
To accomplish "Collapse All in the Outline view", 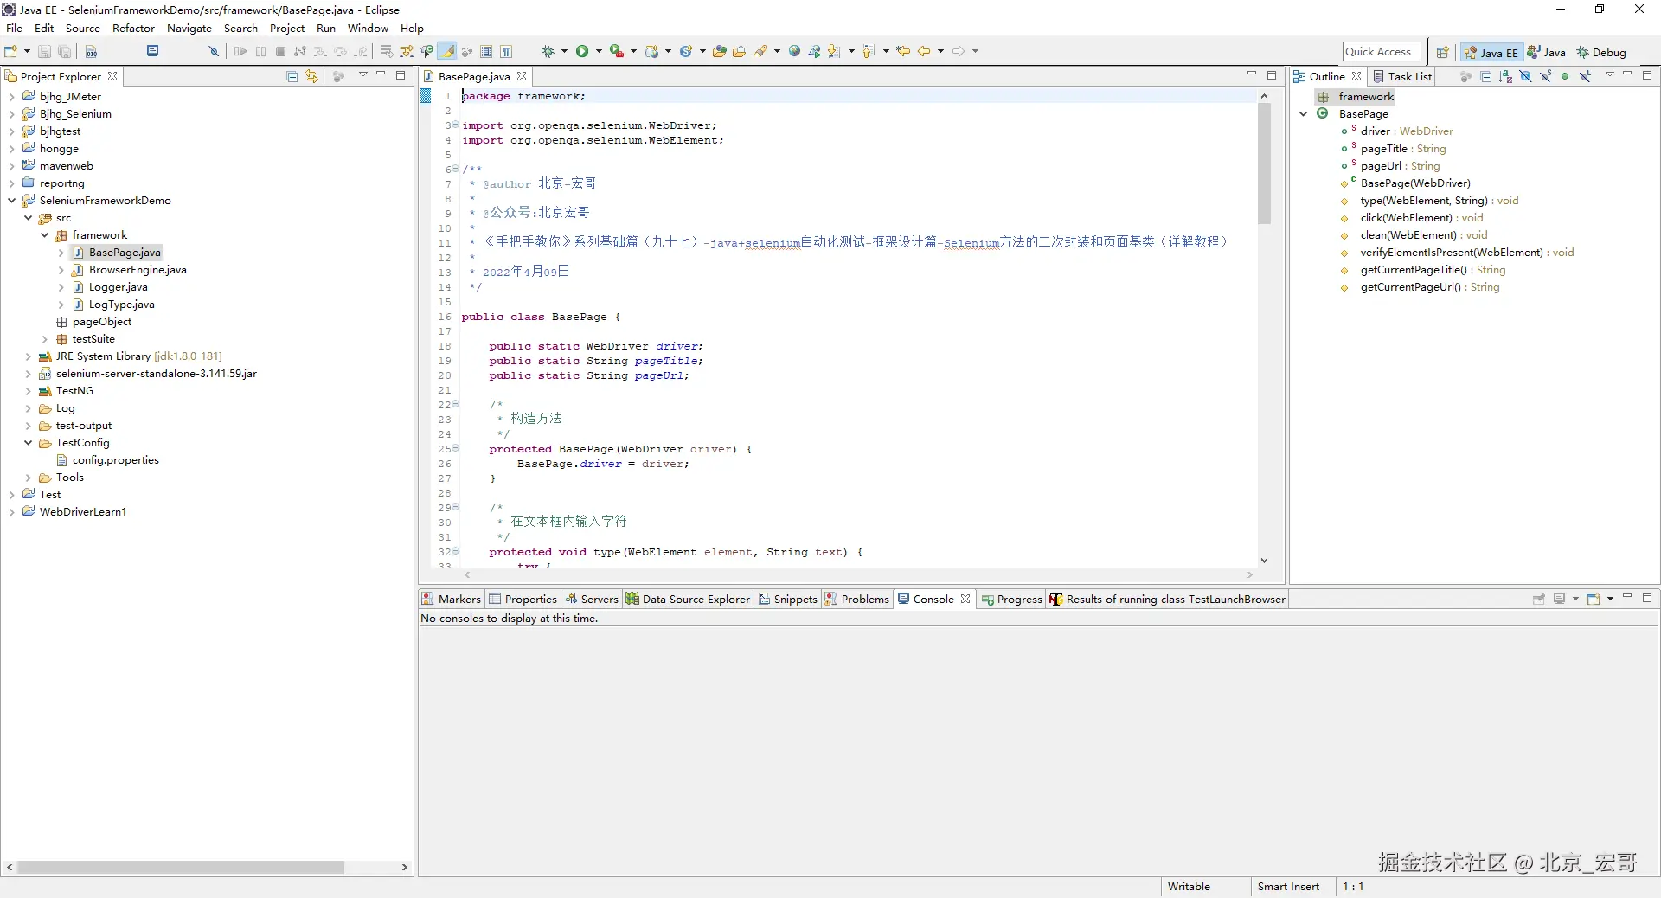I will (1485, 76).
